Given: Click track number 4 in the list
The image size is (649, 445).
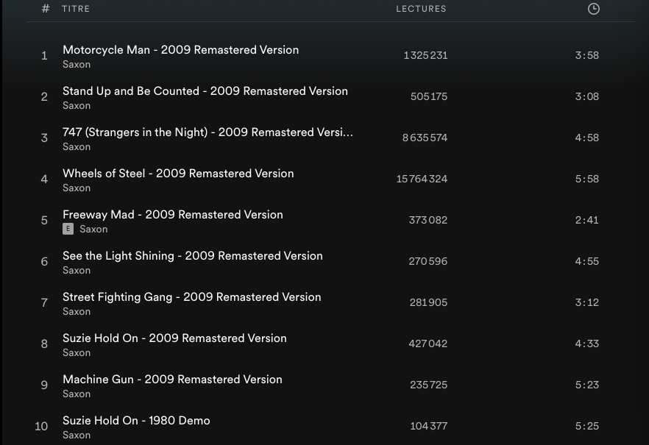Looking at the screenshot, I should (44, 179).
